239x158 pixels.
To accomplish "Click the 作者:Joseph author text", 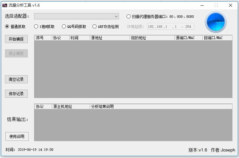I will click(x=223, y=150).
